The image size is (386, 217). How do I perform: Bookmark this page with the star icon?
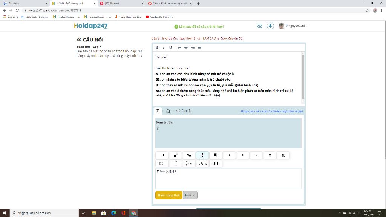[x=367, y=10]
